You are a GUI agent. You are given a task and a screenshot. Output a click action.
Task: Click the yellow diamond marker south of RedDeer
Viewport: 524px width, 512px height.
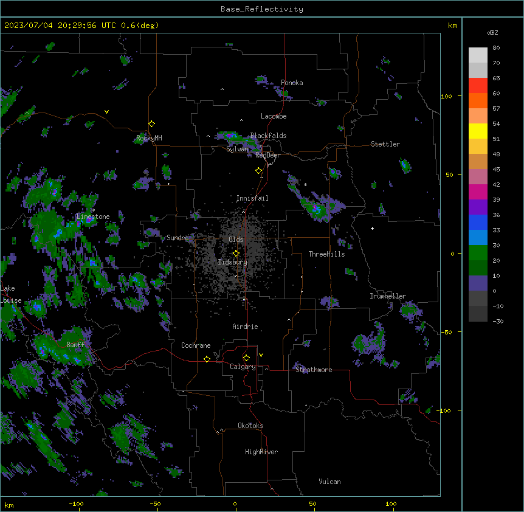(259, 171)
